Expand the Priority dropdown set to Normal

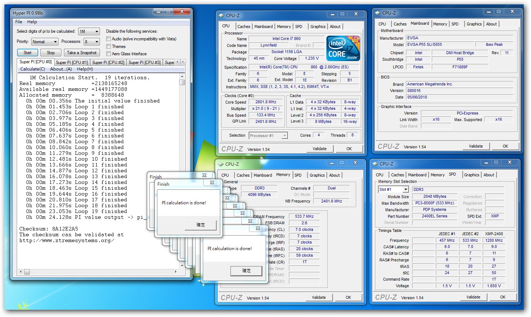pos(45,42)
